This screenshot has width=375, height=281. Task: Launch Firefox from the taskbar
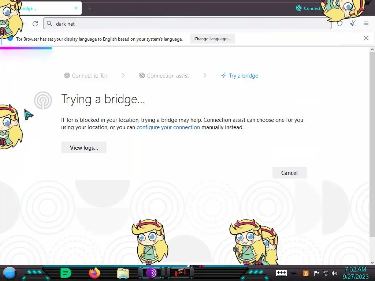(94, 273)
